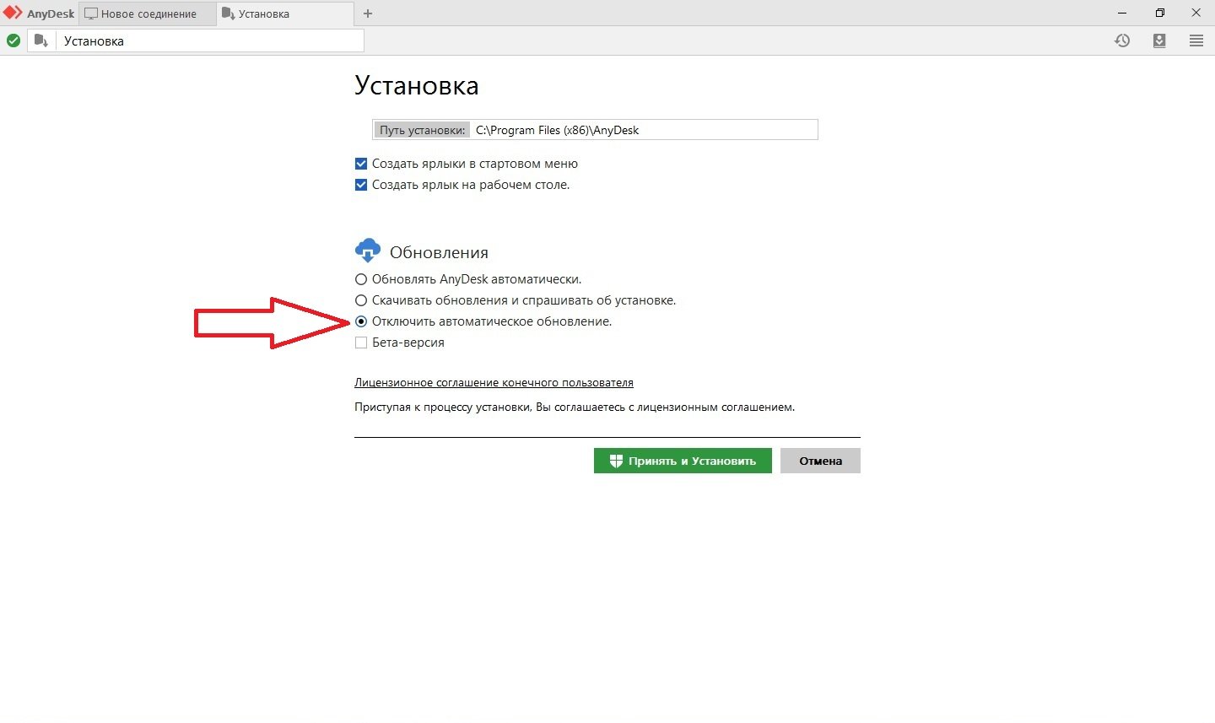The image size is (1215, 723).
Task: Click the green connection status checkmark icon
Action: (13, 40)
